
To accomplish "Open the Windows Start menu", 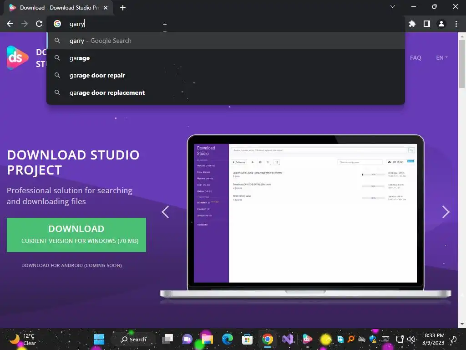I will pos(99,339).
